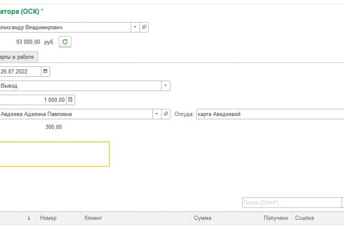Click the 1 000,00 amount field
The height and width of the screenshot is (229, 344).
(x=32, y=100)
